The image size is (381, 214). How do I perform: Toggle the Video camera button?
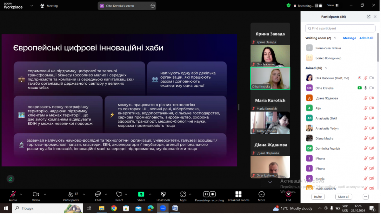click(x=36, y=194)
